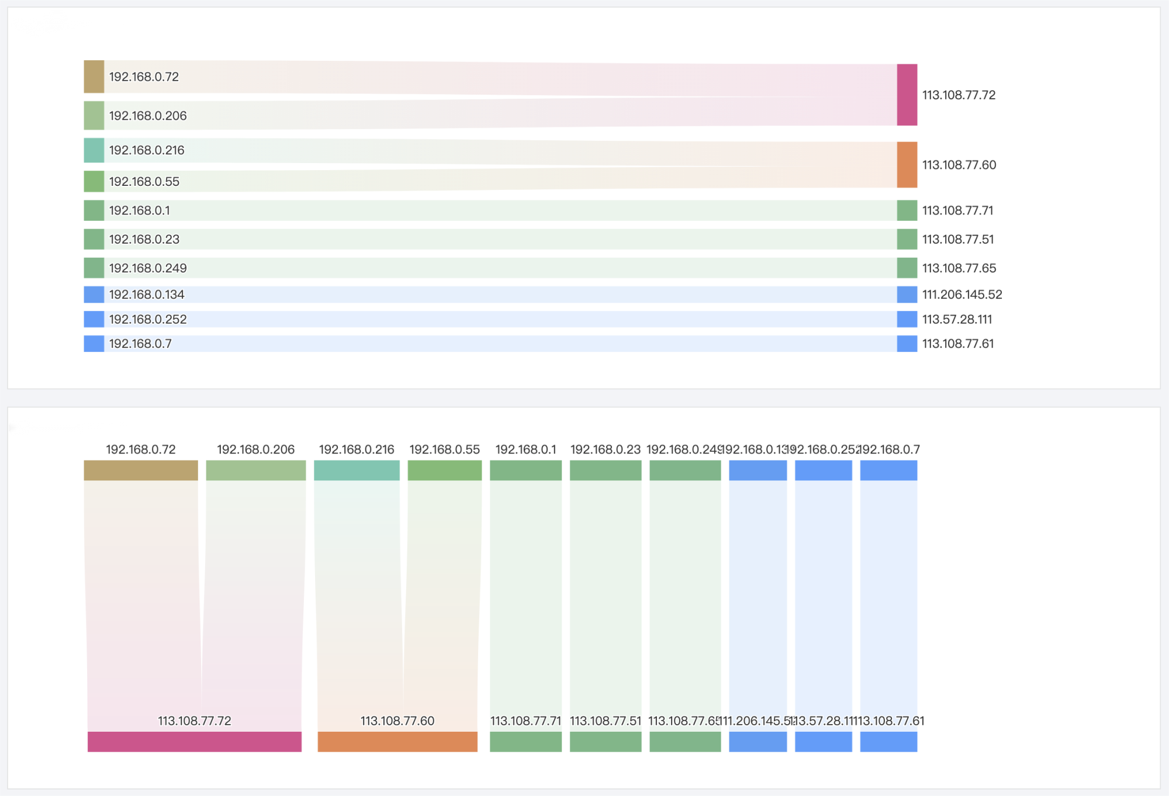Click vertical flow link below the 192.168.0.206 node

tap(254, 584)
